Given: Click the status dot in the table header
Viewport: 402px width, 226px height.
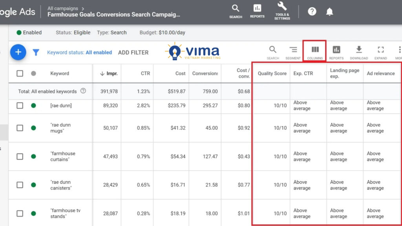Looking at the screenshot, I should pyautogui.click(x=33, y=73).
